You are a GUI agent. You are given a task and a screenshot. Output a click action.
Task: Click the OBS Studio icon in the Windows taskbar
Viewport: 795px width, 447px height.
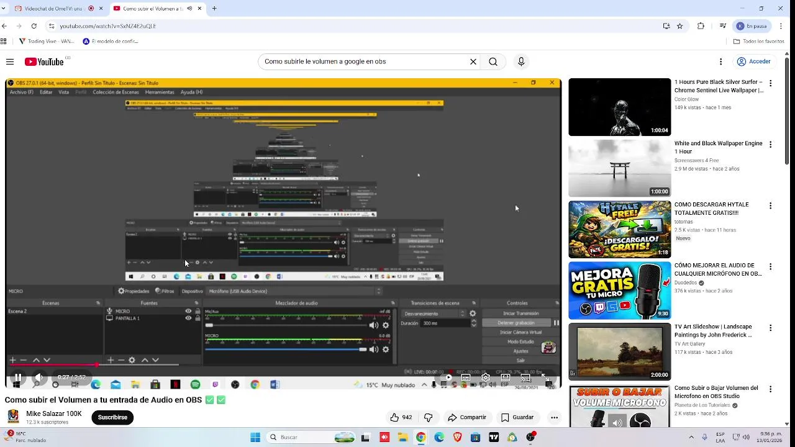point(531,437)
